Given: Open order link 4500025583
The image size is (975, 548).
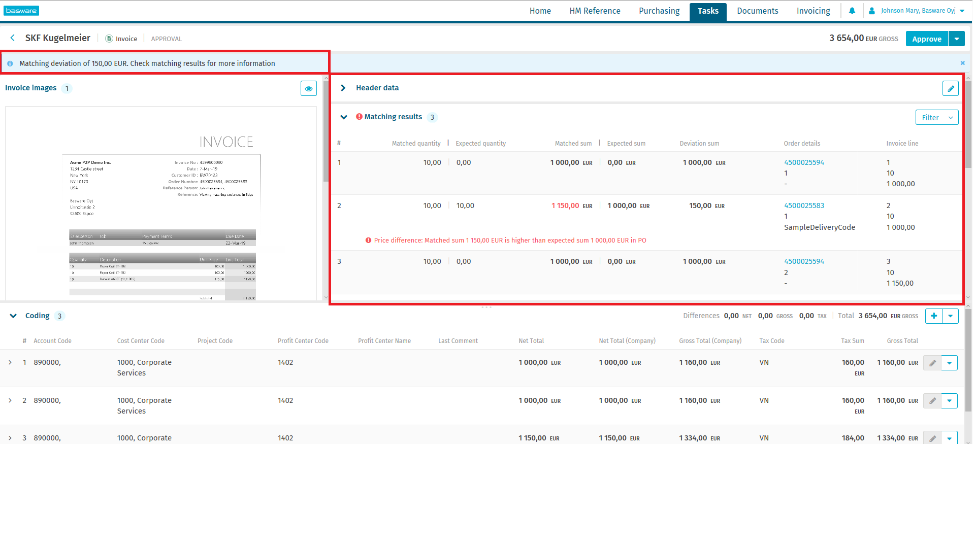Looking at the screenshot, I should (x=804, y=206).
